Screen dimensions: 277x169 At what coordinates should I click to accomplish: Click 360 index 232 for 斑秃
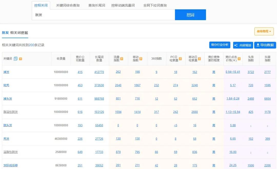point(156,85)
